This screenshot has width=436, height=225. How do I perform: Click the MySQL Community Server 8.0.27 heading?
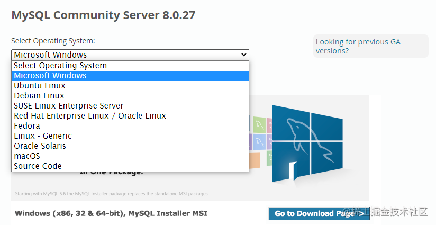pyautogui.click(x=103, y=15)
